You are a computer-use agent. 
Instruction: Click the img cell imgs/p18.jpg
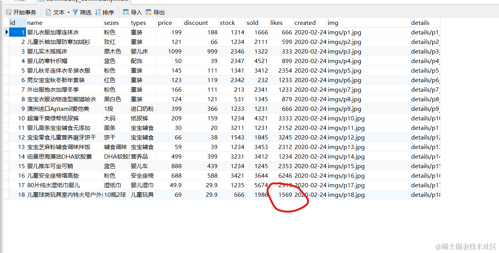369,195
